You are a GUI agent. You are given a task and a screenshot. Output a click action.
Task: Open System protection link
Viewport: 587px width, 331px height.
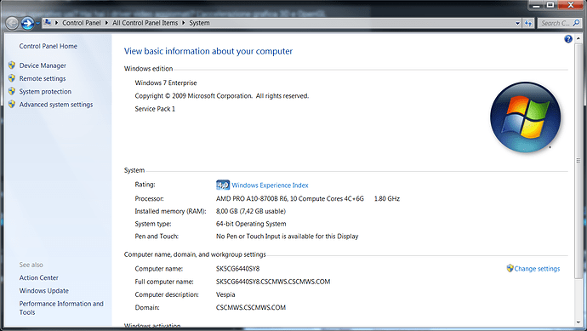pyautogui.click(x=45, y=91)
